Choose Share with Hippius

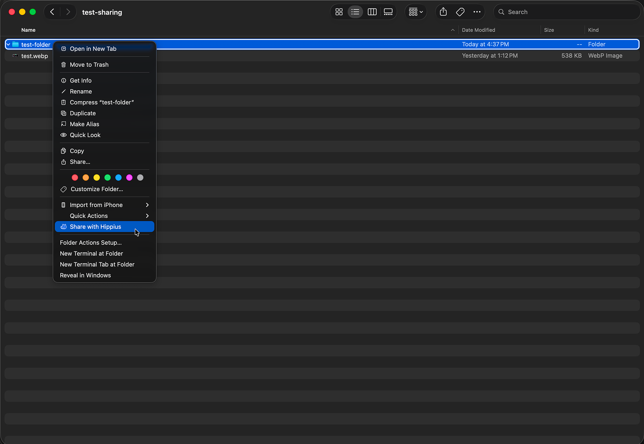[104, 227]
